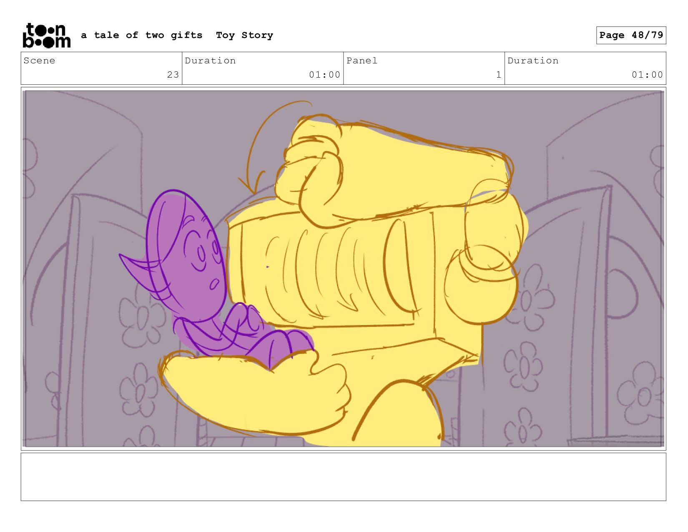Click the 'Page 48/79' page indicator
This screenshot has height=532, width=688.
point(631,35)
